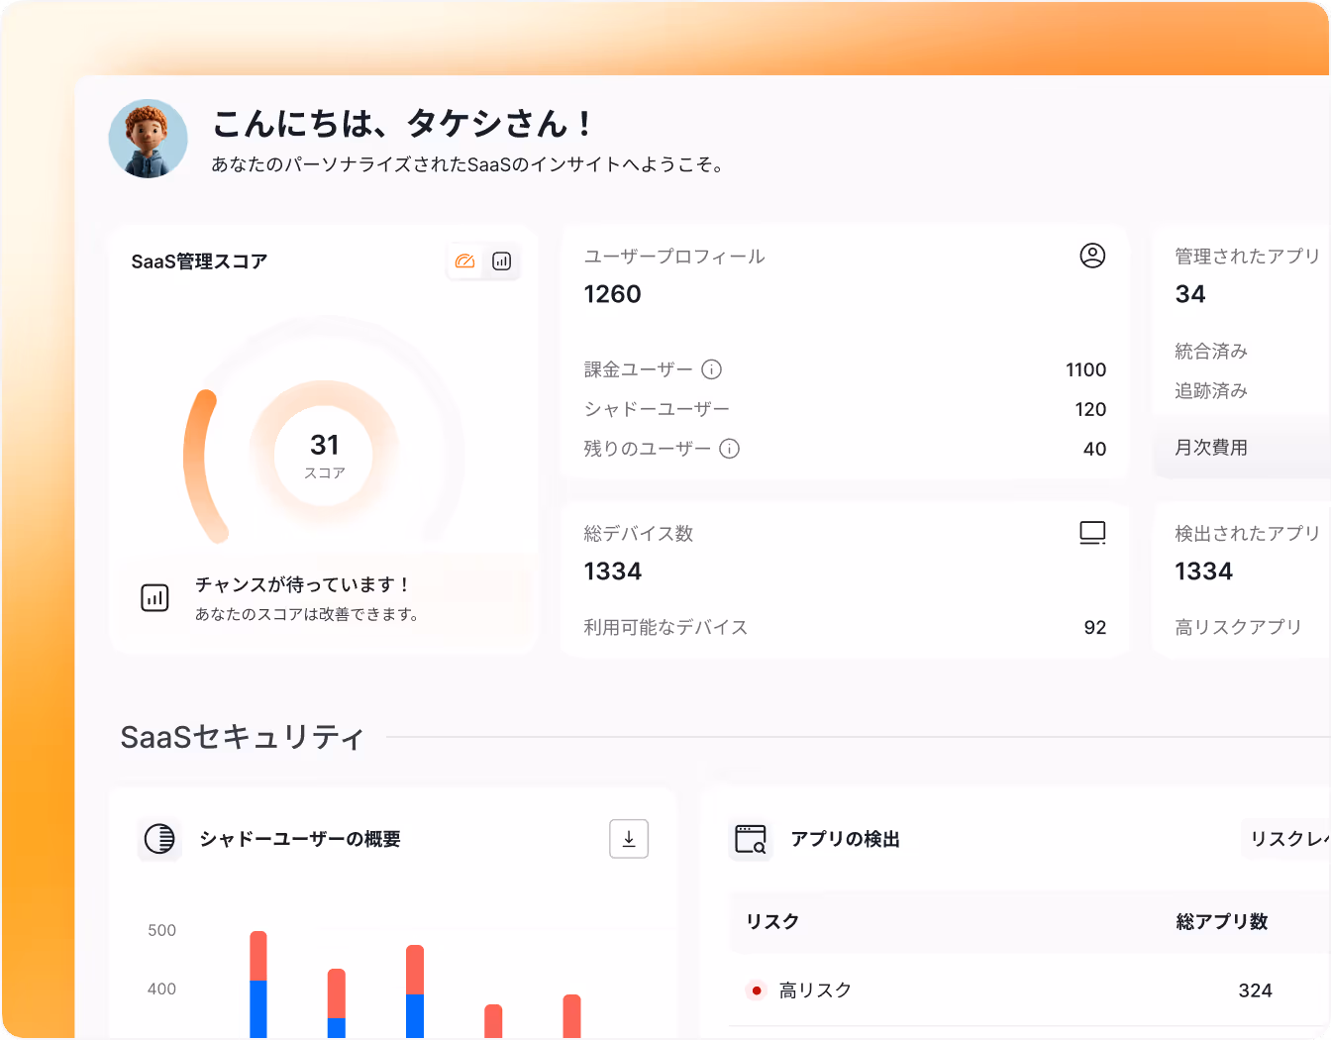The image size is (1331, 1040).
Task: Open Takeshi's profile avatar
Action: [149, 139]
